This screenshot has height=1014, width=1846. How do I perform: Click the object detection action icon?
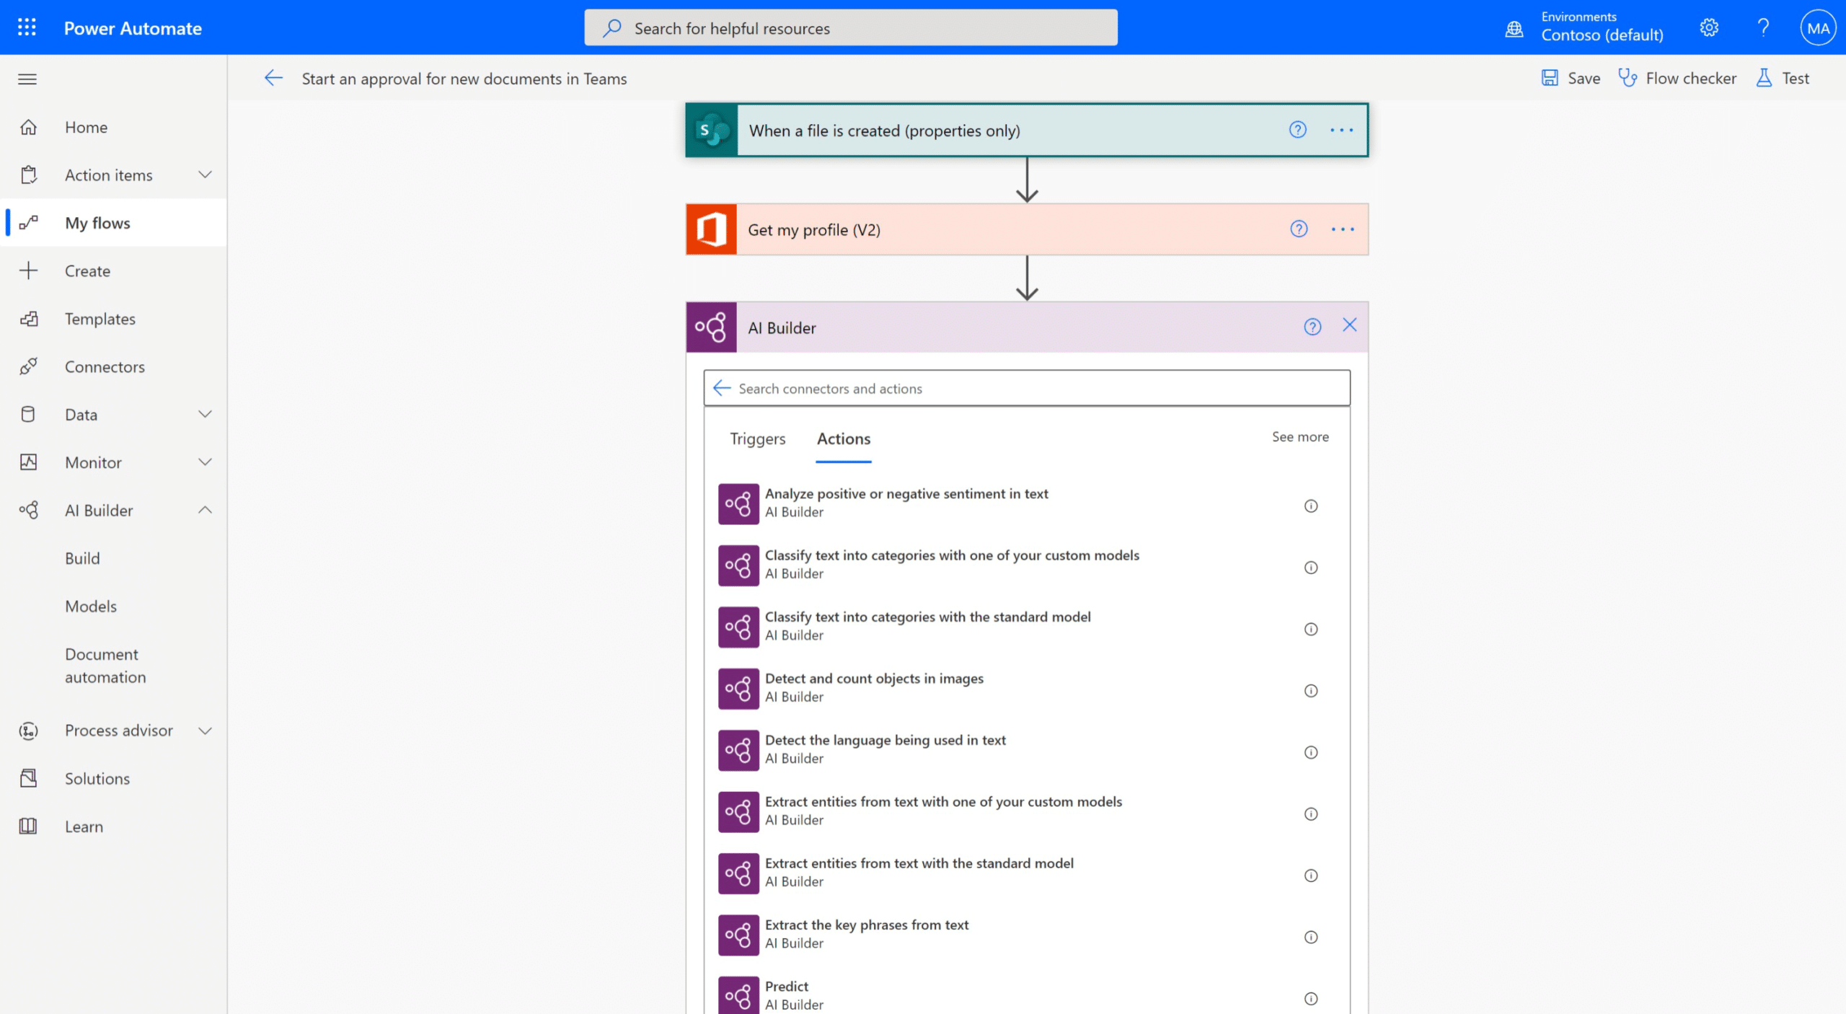(x=736, y=689)
